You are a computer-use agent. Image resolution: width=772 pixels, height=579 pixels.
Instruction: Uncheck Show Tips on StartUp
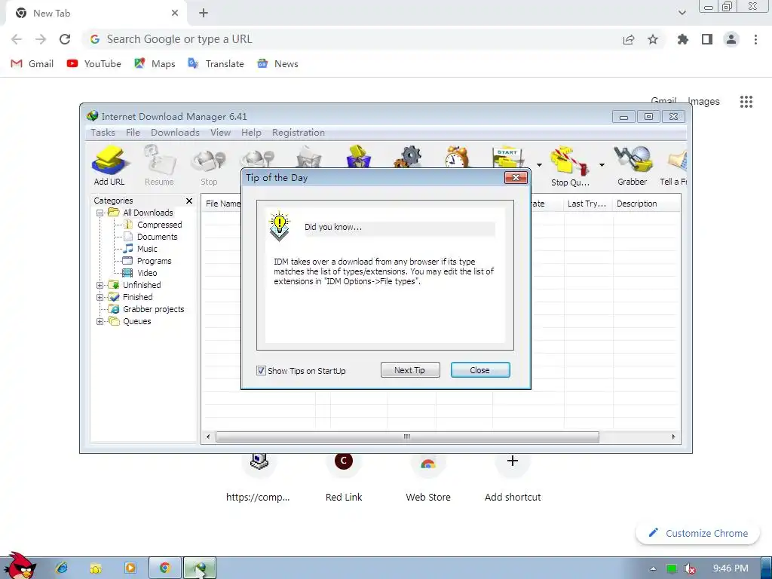tap(261, 371)
